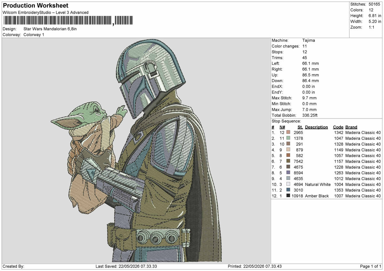Click the Trims value 45
The height and width of the screenshot is (271, 384).
pyautogui.click(x=305, y=58)
